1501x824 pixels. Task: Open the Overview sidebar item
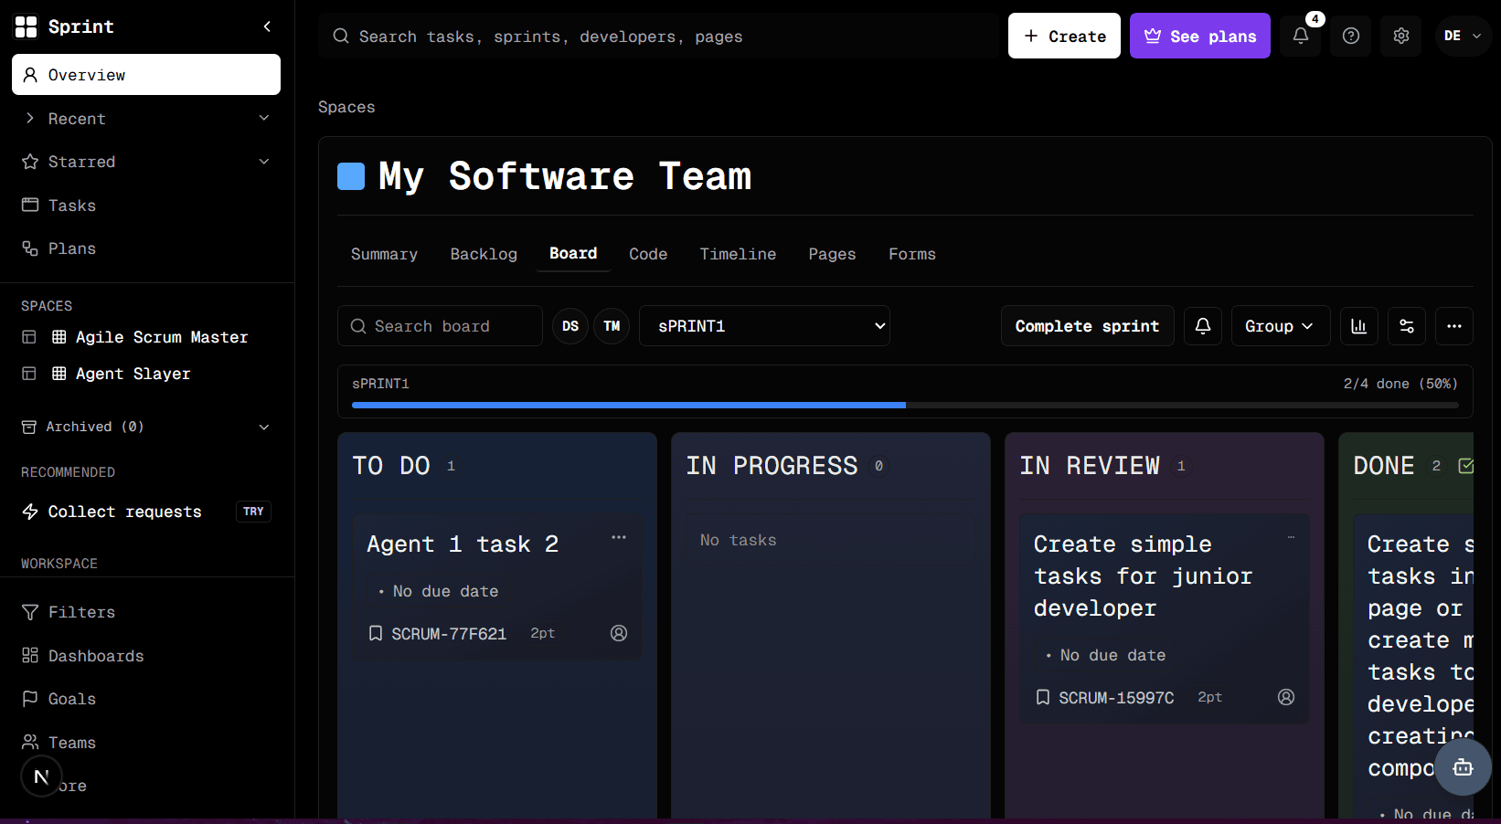point(146,75)
